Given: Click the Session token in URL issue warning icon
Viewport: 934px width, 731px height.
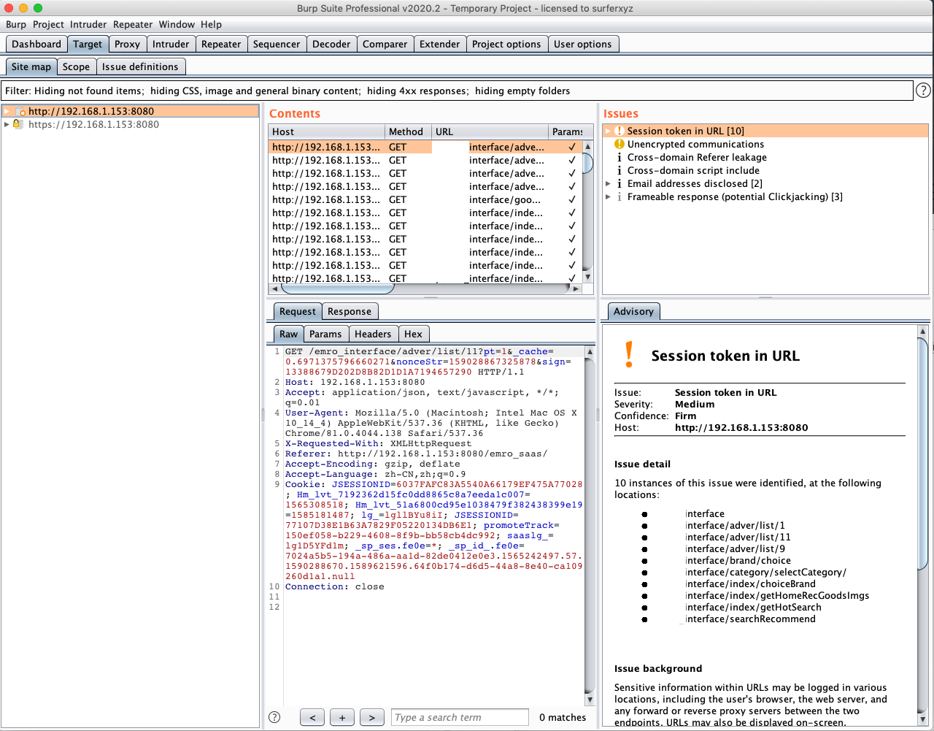Looking at the screenshot, I should tap(619, 131).
